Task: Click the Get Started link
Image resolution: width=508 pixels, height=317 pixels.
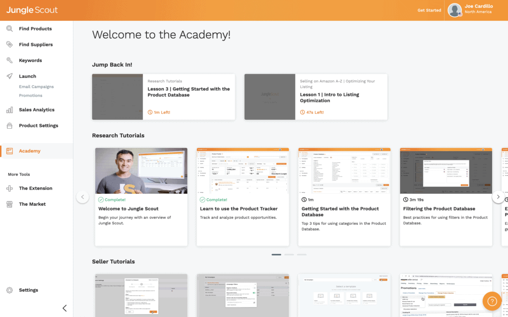Action: [429, 10]
